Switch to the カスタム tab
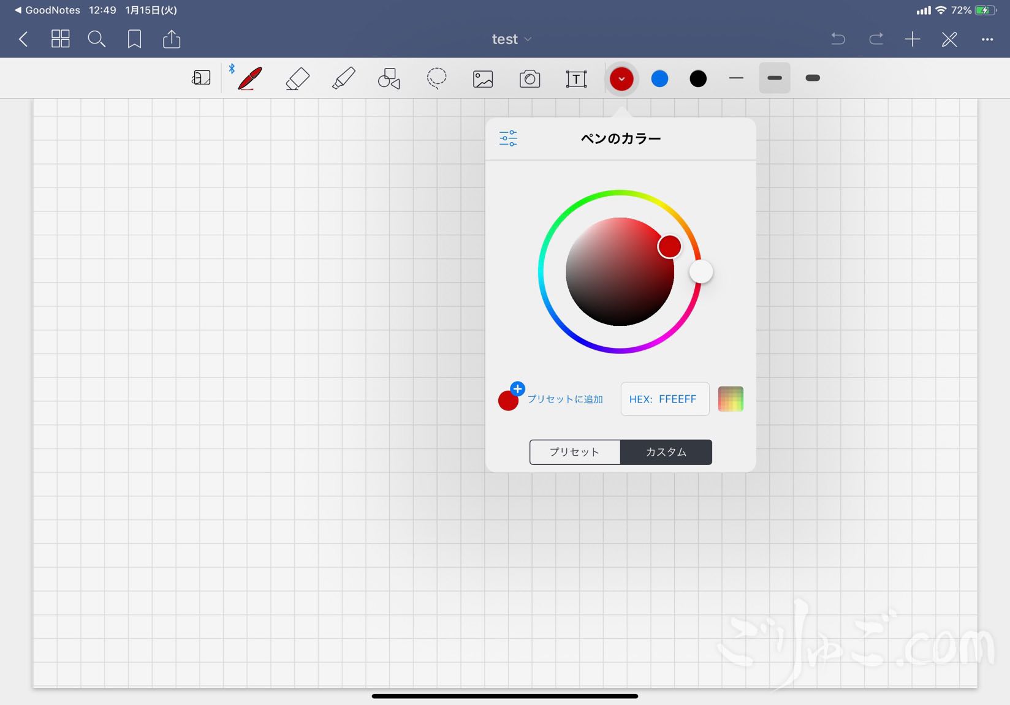This screenshot has width=1010, height=705. pos(666,452)
